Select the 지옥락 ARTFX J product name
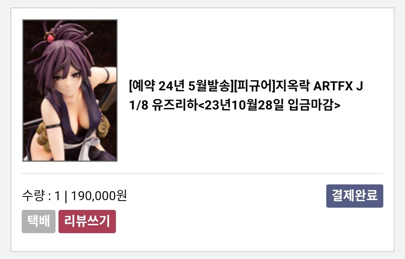The width and height of the screenshot is (405, 259). 319,86
